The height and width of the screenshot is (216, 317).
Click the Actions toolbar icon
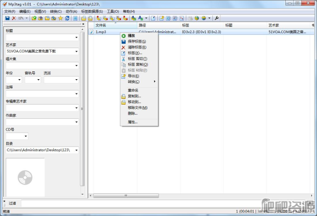[134, 18]
